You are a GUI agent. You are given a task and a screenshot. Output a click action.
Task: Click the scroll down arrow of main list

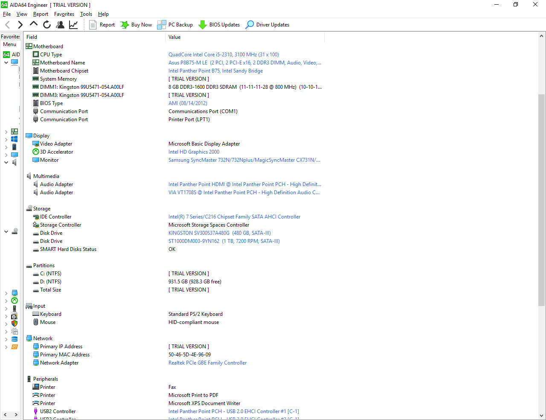(x=542, y=416)
